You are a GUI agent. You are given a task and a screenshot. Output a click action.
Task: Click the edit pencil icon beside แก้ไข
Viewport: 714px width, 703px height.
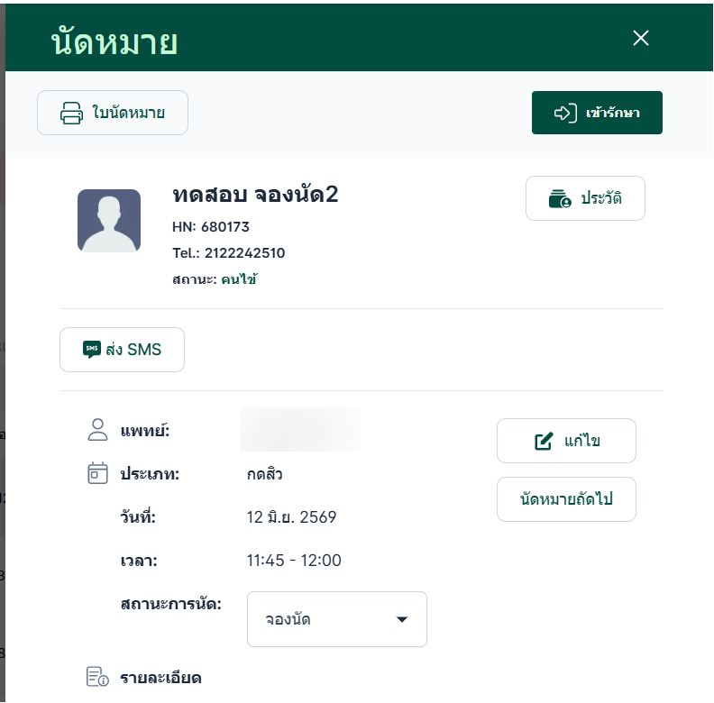pyautogui.click(x=544, y=441)
